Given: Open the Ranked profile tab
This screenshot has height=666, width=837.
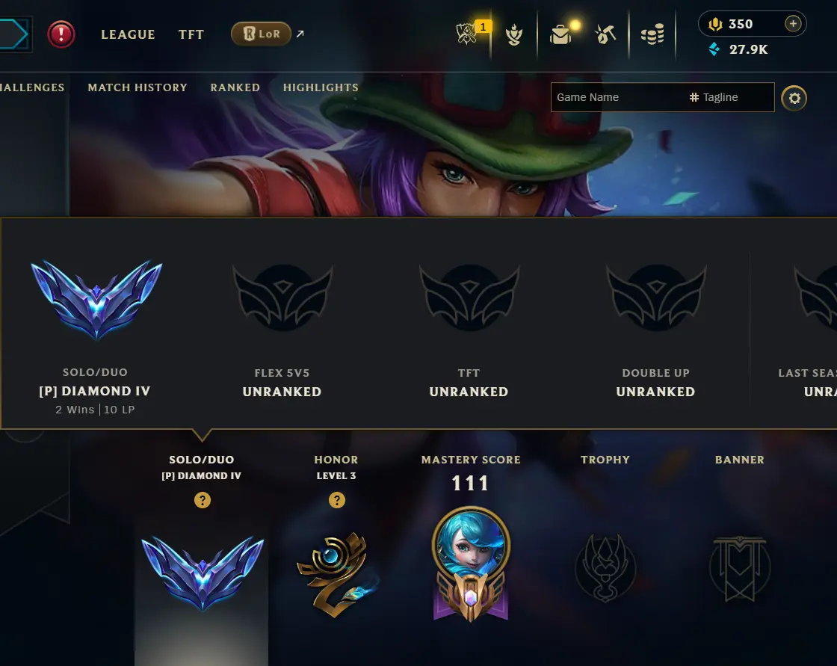Looking at the screenshot, I should [235, 87].
